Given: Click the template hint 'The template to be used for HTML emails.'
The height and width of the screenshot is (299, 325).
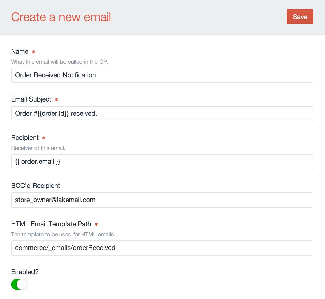Looking at the screenshot, I should [63, 234].
